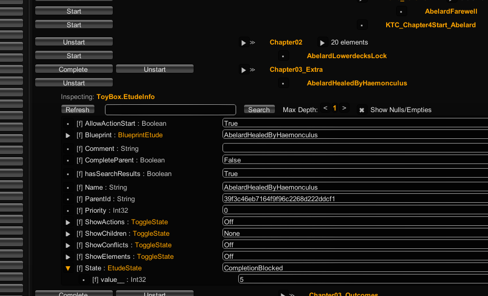Screen dimensions: 488x296
Task: Click bullet icon beside AbelardHealedByHaemonculus link
Action: 283,83
